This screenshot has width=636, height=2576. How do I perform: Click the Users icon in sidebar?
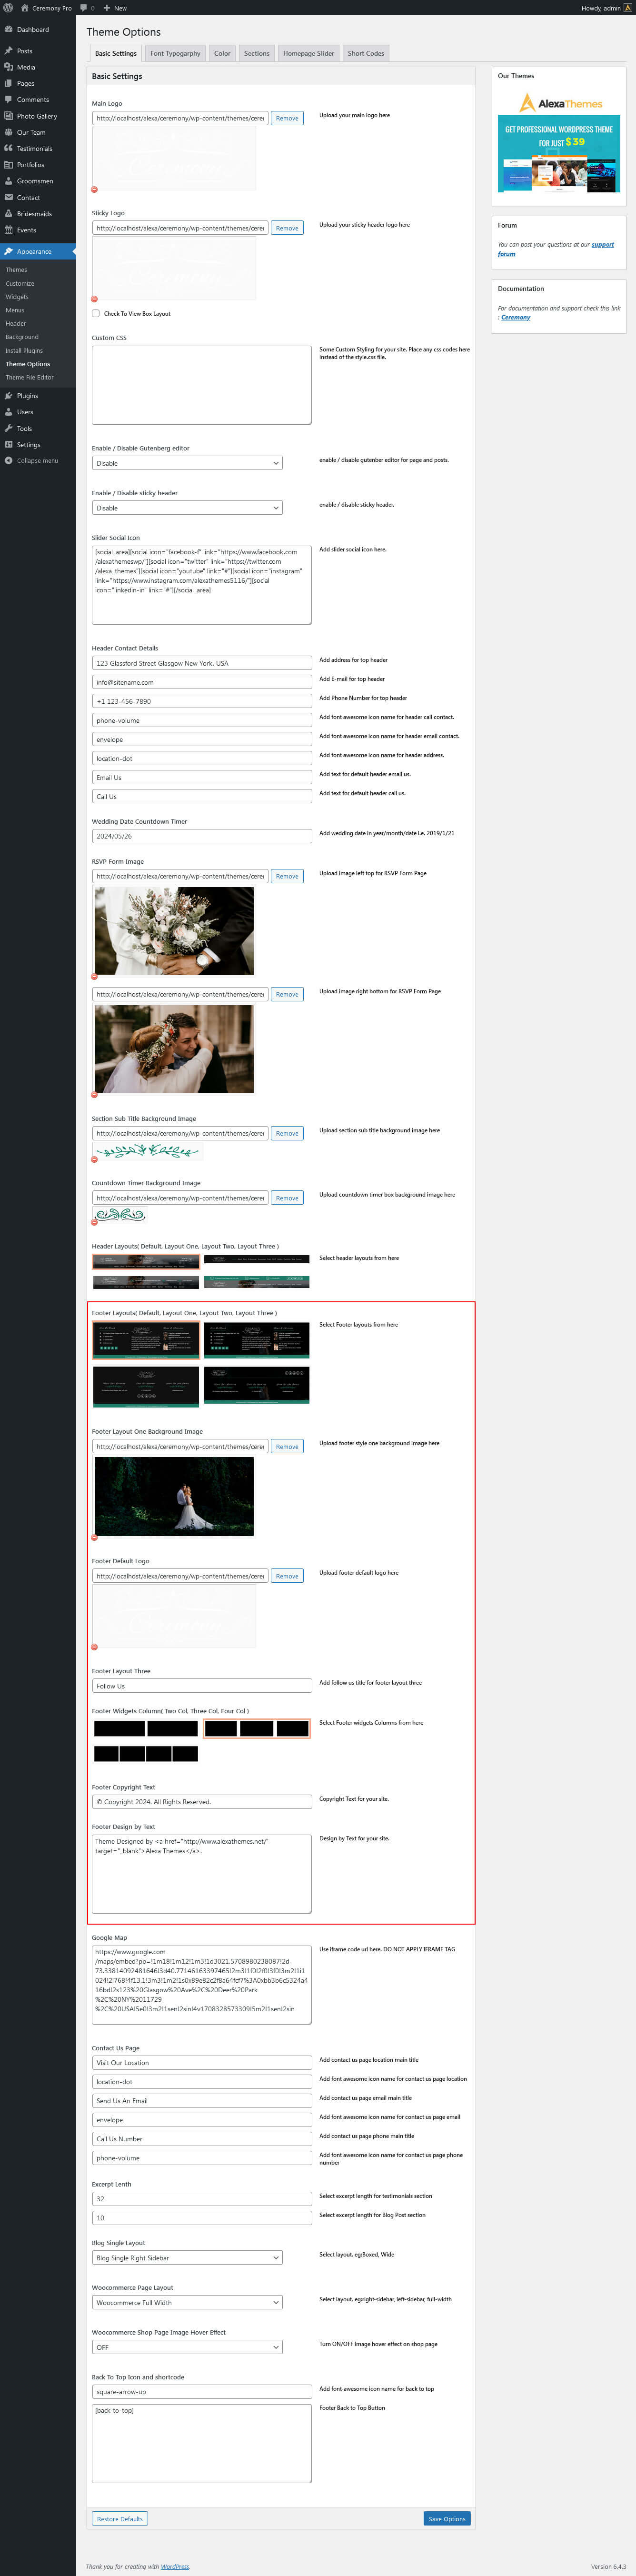pyautogui.click(x=9, y=412)
